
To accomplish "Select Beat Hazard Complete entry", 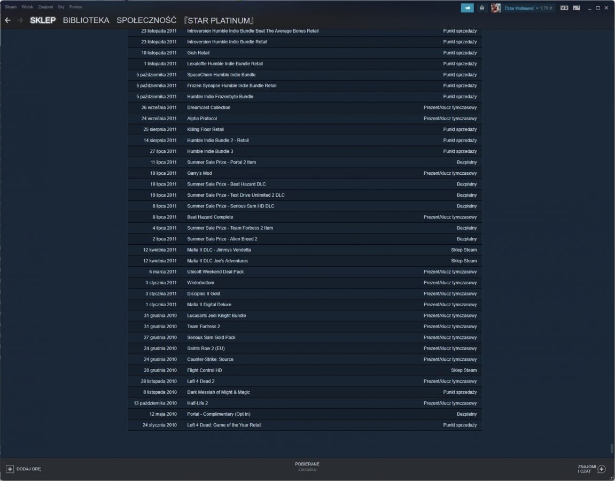I will (x=210, y=217).
